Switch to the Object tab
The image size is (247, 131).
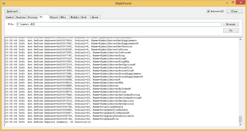54,17
